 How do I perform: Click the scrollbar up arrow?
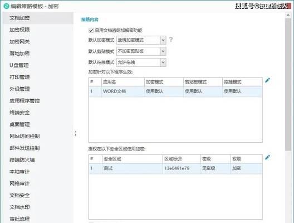tap(288, 16)
